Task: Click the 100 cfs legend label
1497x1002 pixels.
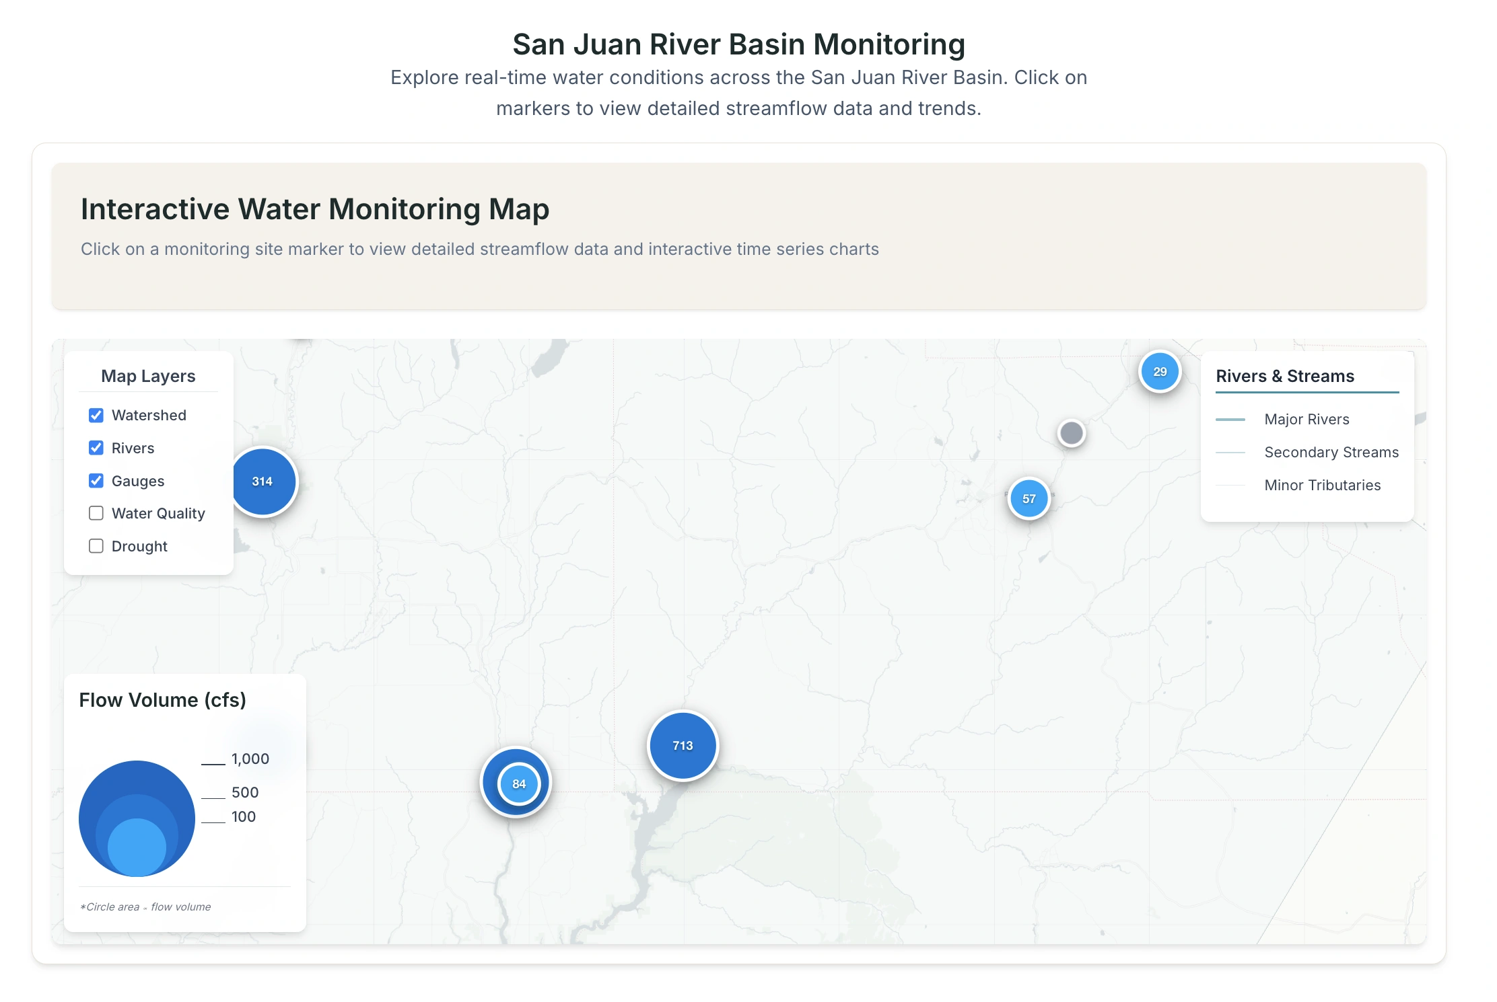Action: [243, 817]
